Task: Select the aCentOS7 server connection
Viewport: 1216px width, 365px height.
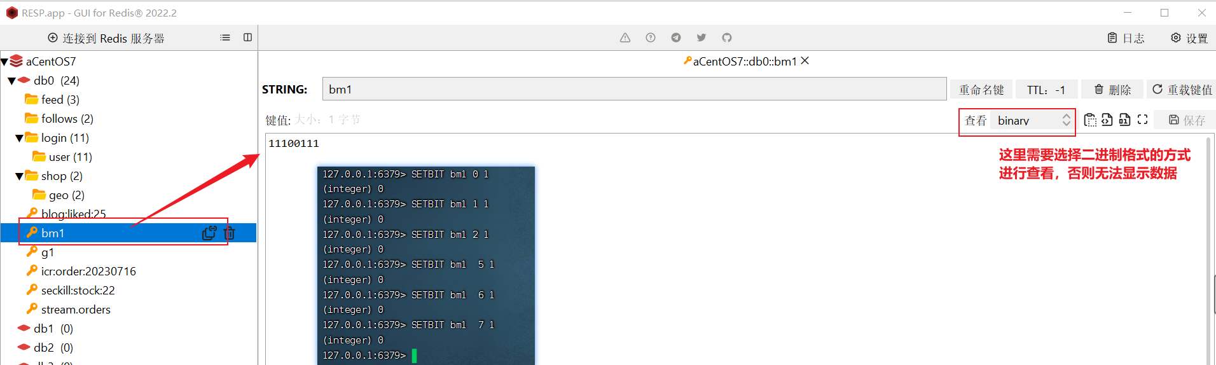Action: pos(51,62)
